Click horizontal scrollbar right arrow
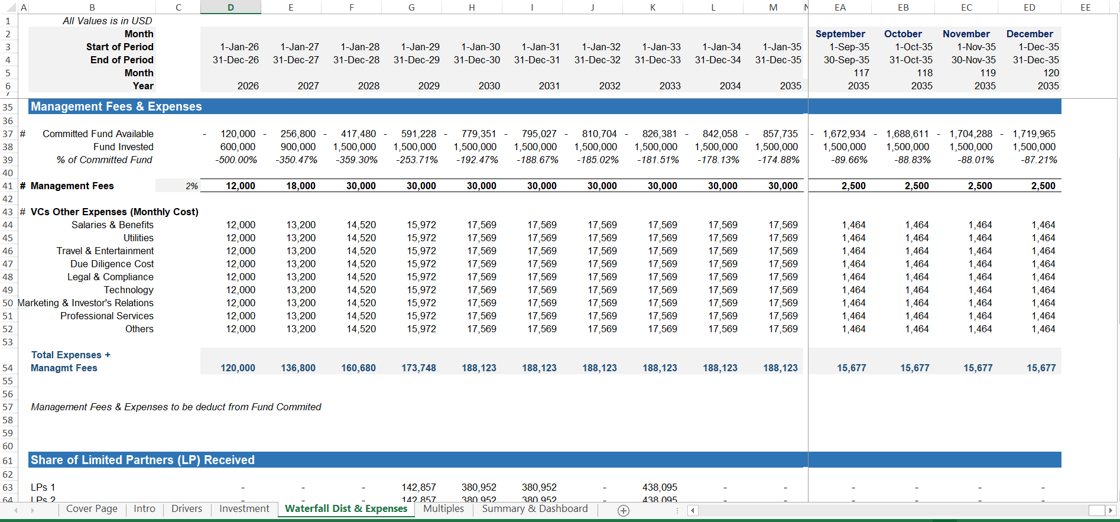The height and width of the screenshot is (522, 1120). (x=1111, y=510)
